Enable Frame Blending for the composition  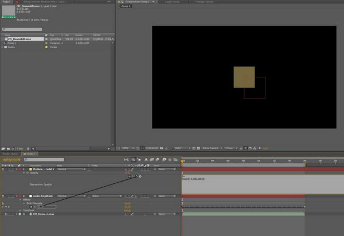[151, 160]
